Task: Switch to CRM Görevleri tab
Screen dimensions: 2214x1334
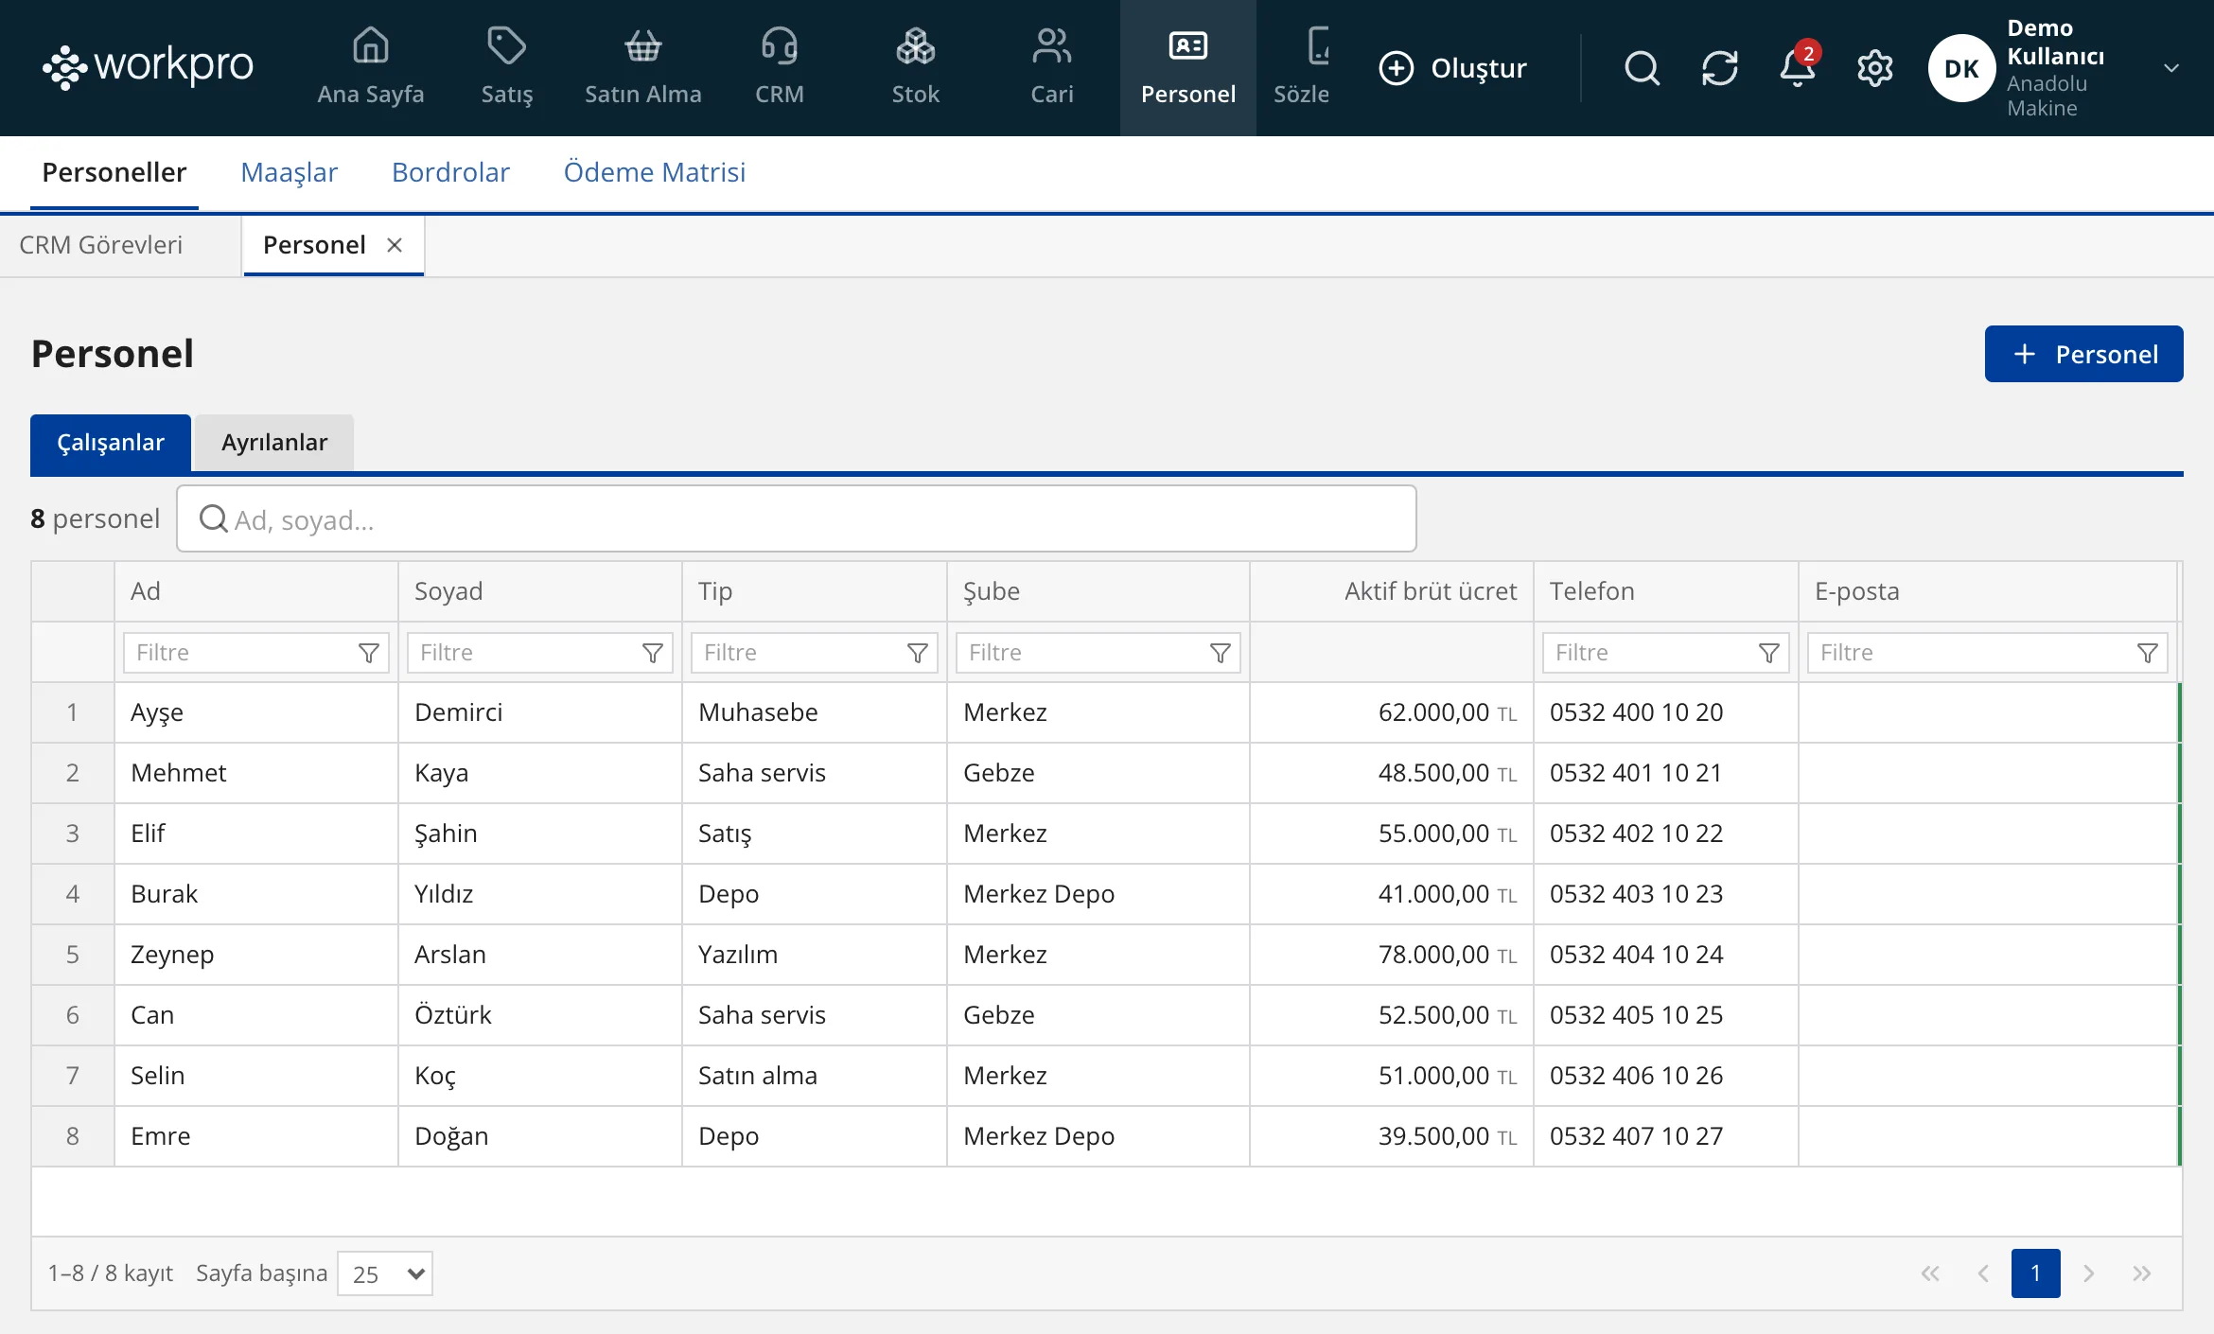Action: pyautogui.click(x=101, y=245)
